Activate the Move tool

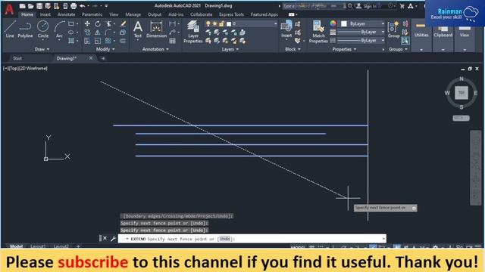pyautogui.click(x=87, y=23)
